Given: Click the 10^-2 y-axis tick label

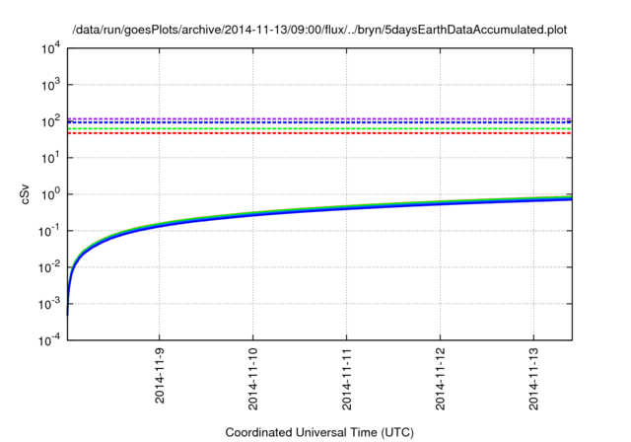Looking at the screenshot, I should coord(50,267).
